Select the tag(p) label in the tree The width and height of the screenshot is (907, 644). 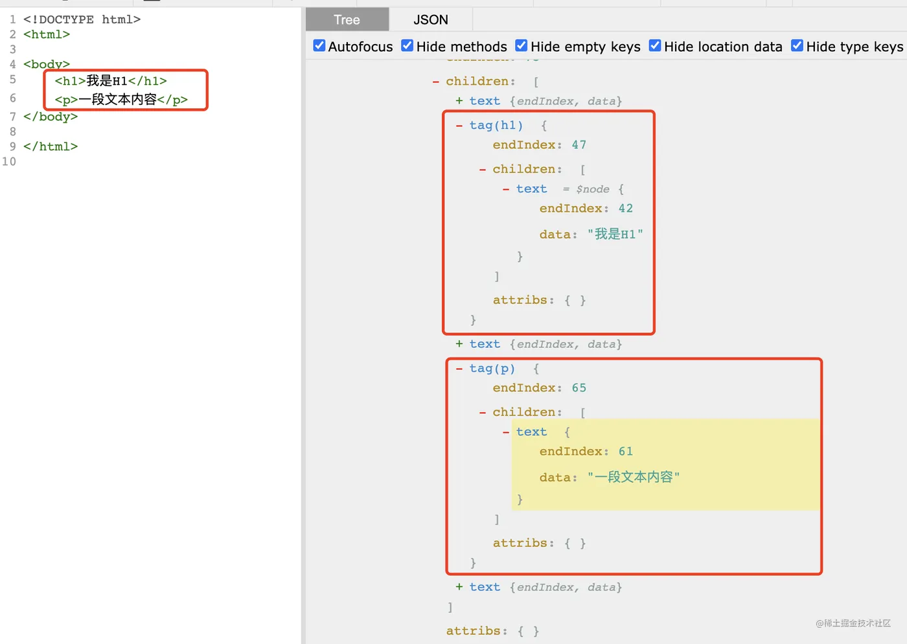pos(492,368)
